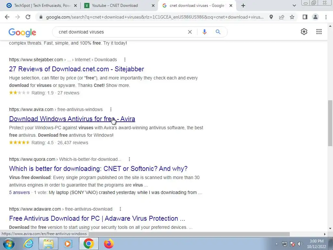
Task: Close the Google search results tab
Action: point(231,6)
